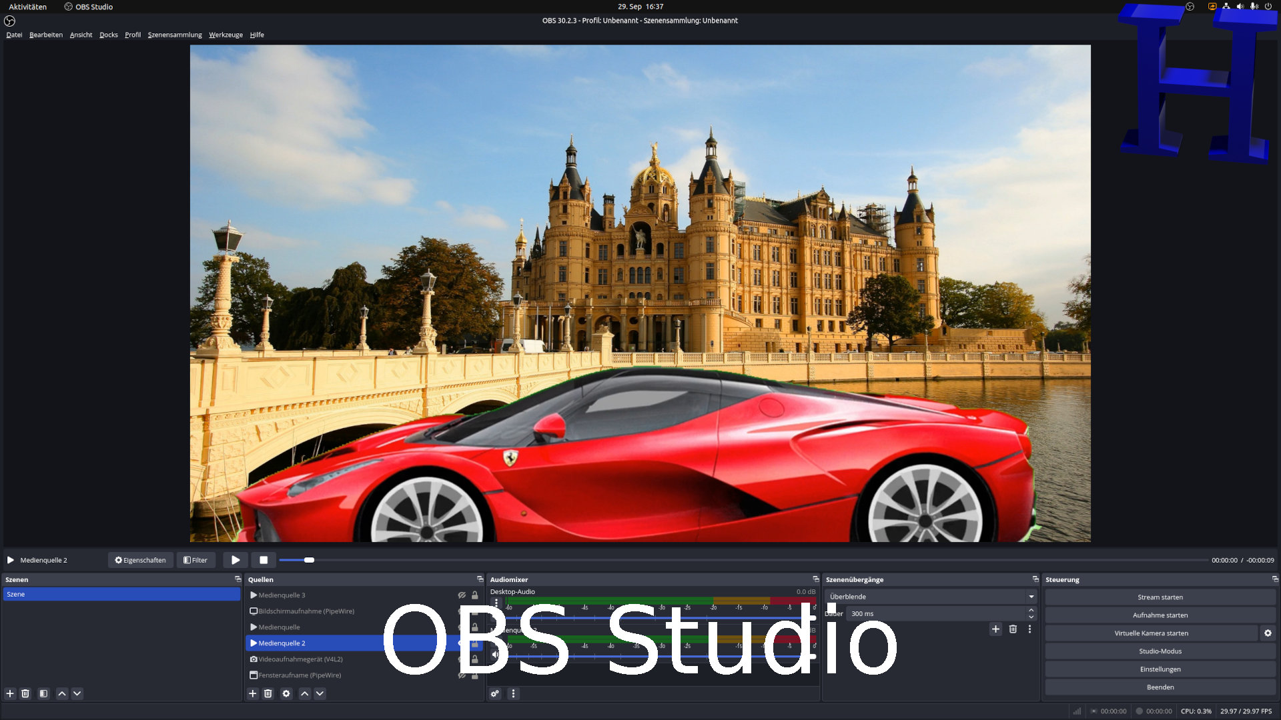Open the Datei menu
This screenshot has height=720, width=1281.
[x=14, y=35]
